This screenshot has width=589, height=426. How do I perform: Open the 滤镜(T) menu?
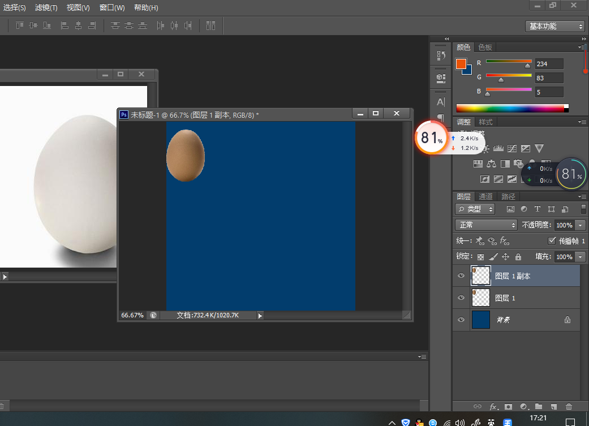pos(46,8)
